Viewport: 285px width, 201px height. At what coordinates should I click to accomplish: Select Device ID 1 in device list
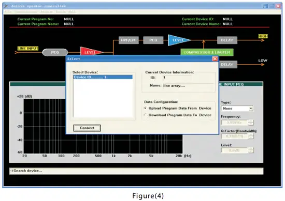[x=103, y=77]
